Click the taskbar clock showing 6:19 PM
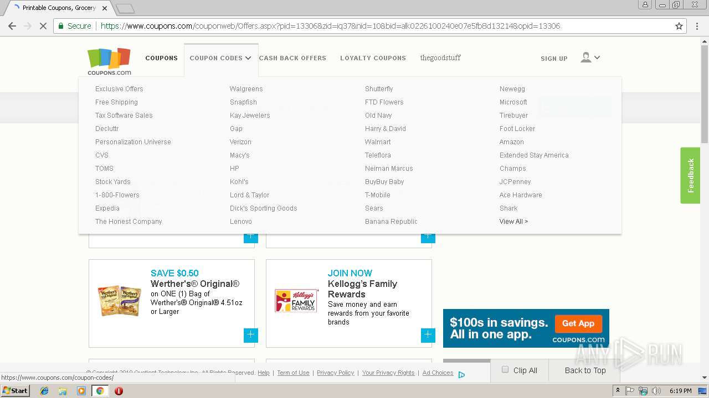 680,391
